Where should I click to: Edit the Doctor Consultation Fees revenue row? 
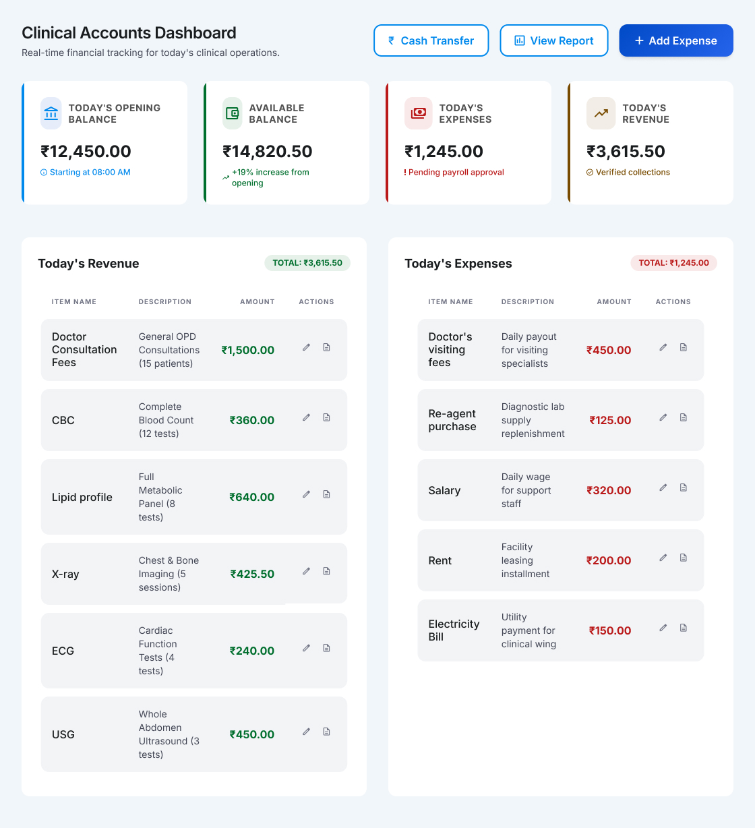[x=307, y=347]
